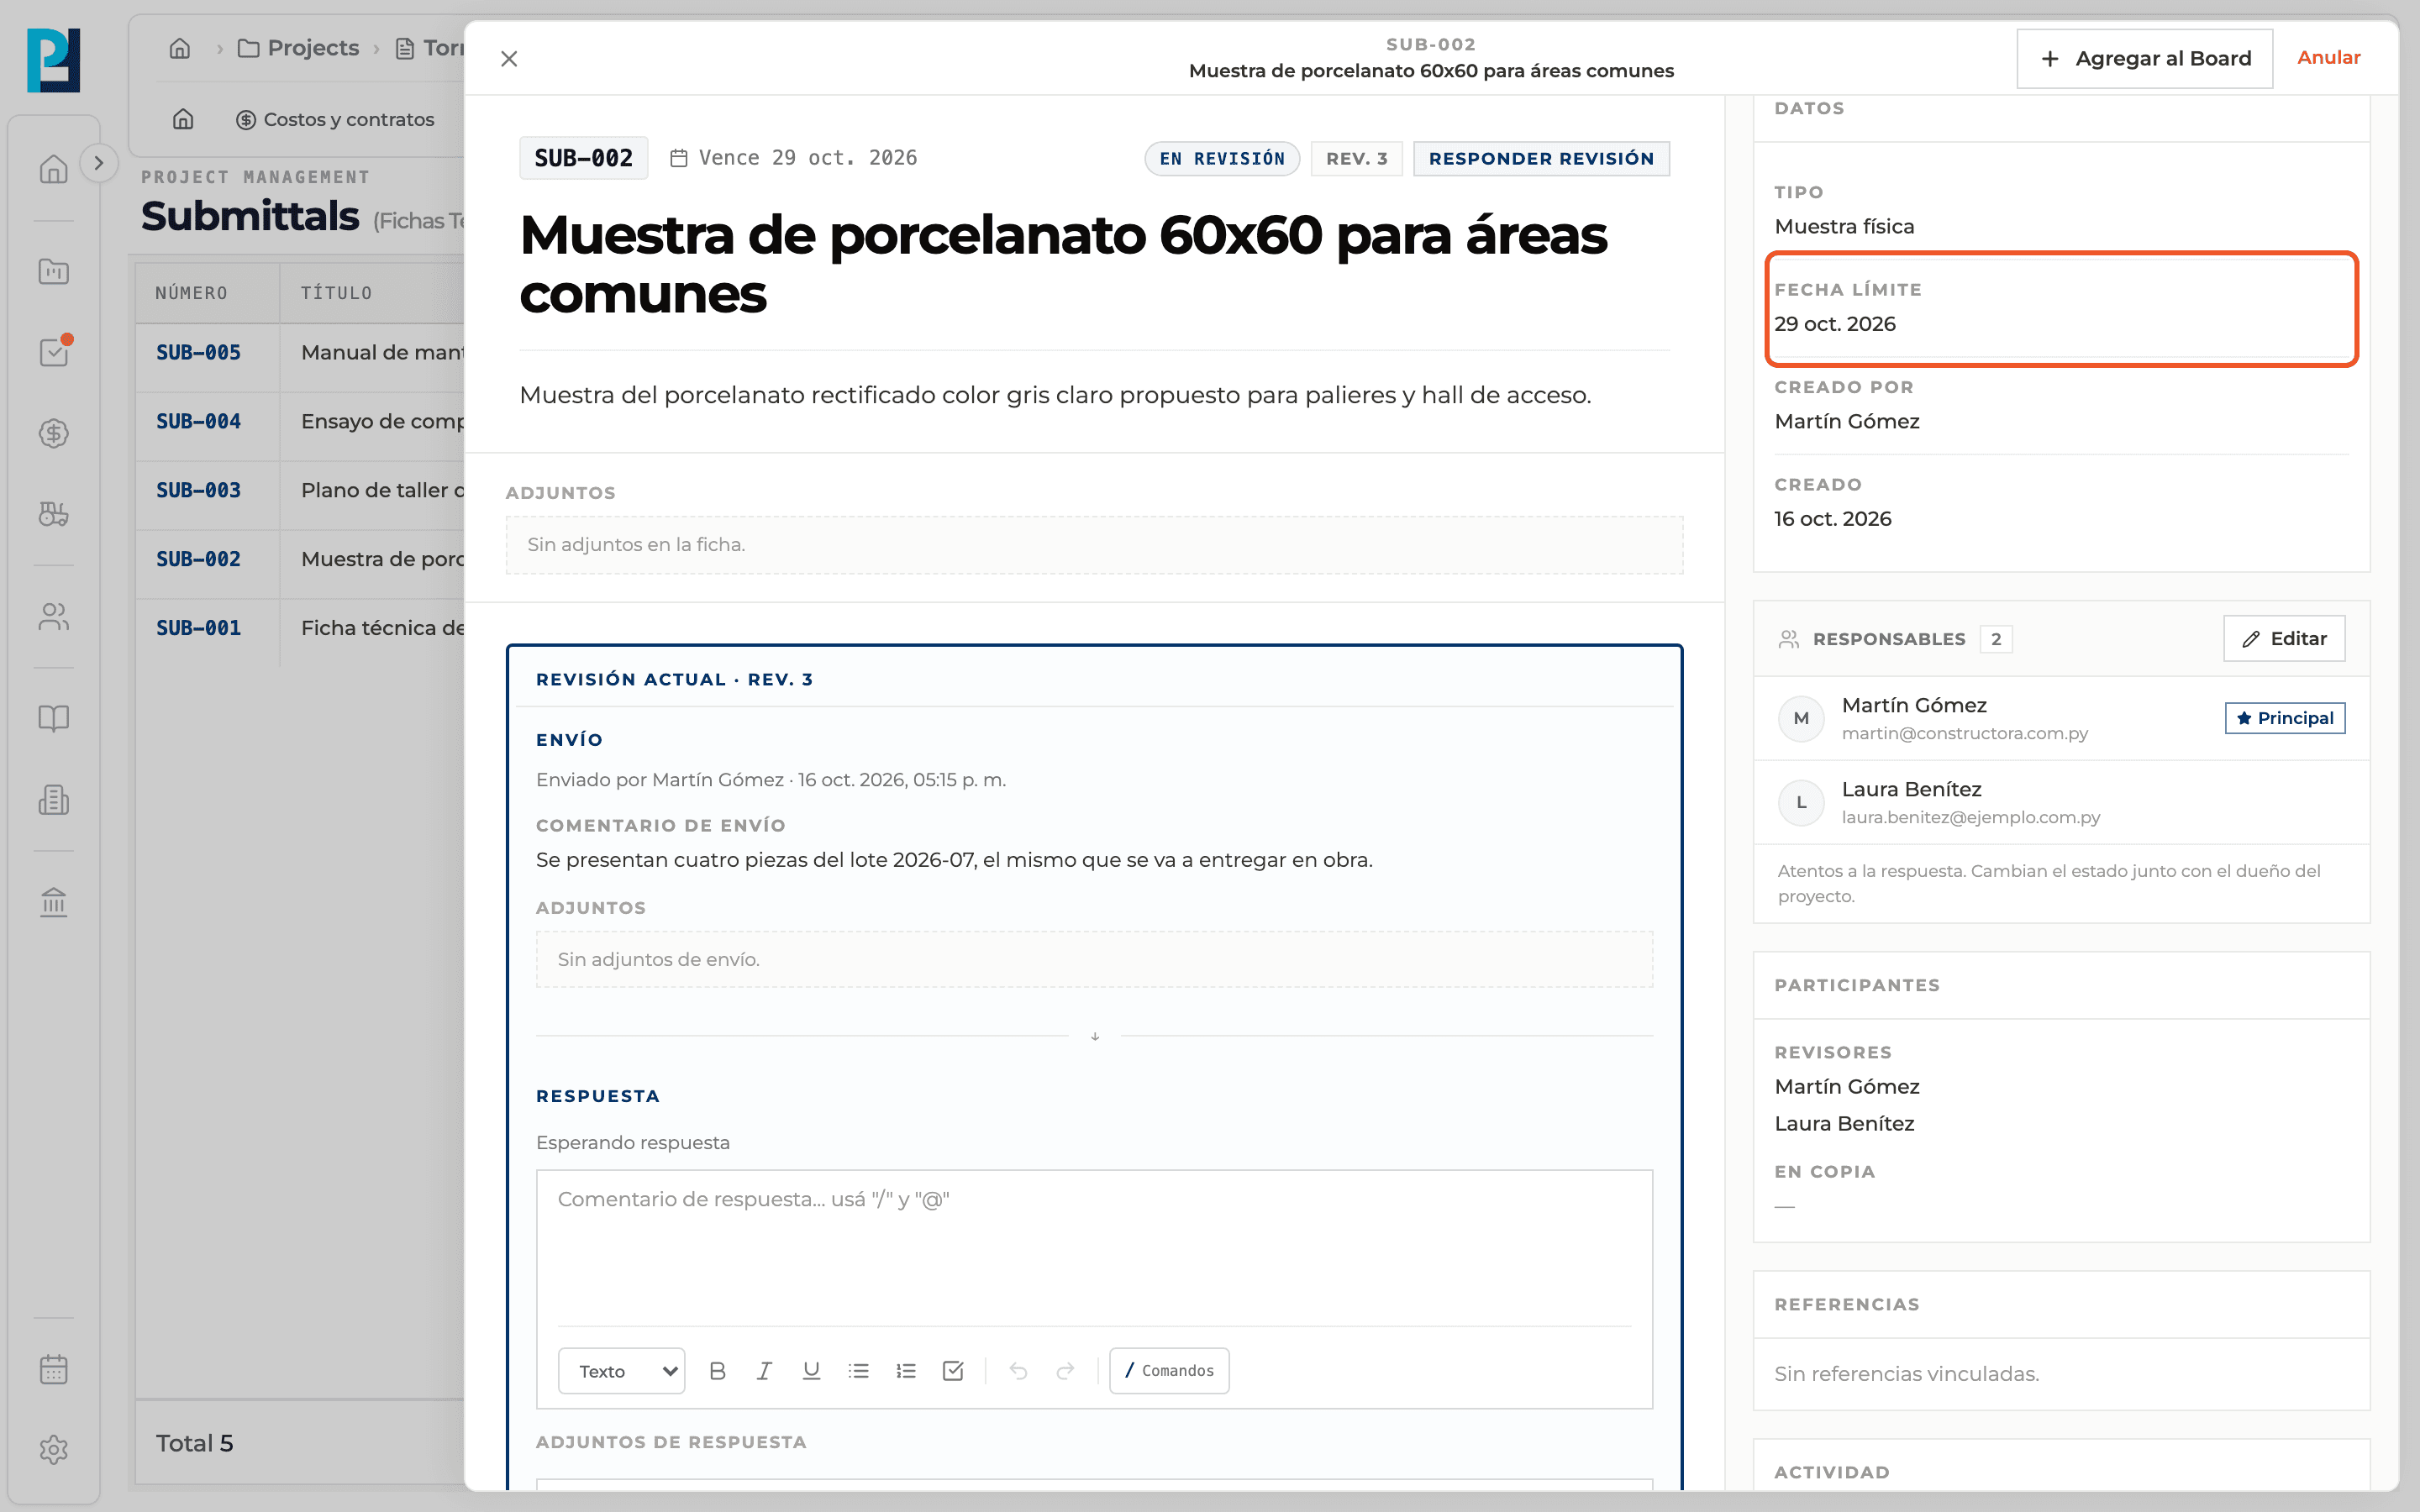The width and height of the screenshot is (2420, 1512).
Task: Open the costs dollar sidebar icon
Action: pos(54,433)
